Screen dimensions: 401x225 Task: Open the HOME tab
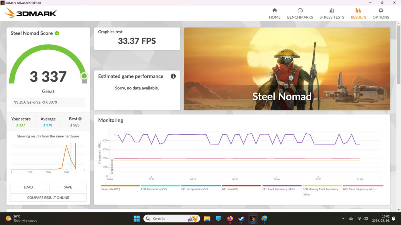click(x=274, y=14)
